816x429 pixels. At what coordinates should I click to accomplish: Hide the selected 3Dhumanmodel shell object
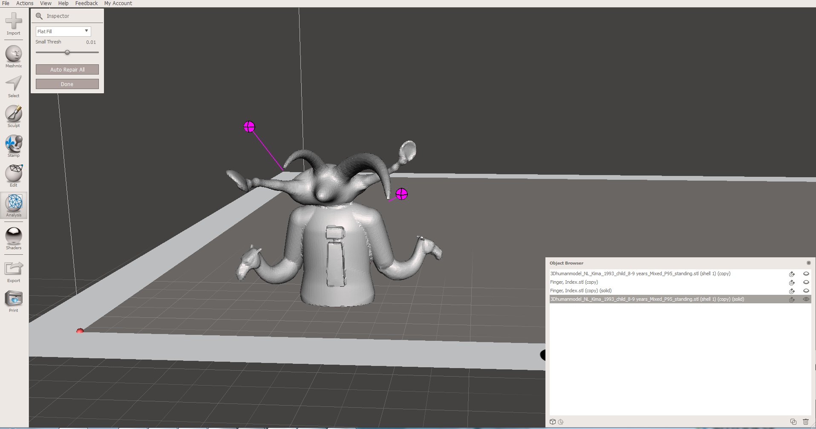pos(806,299)
